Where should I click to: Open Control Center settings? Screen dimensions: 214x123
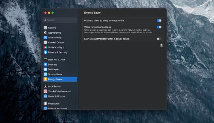(x=56, y=42)
